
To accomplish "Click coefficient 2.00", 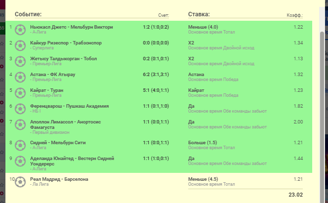I will pyautogui.click(x=298, y=122).
